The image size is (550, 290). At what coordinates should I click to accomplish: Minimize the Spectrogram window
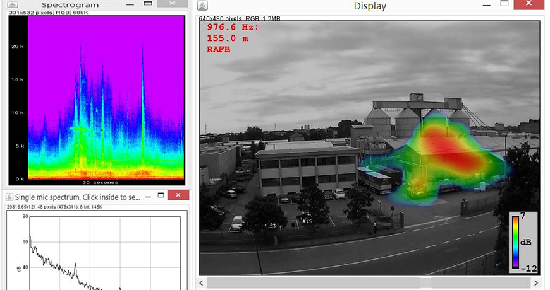130,4
